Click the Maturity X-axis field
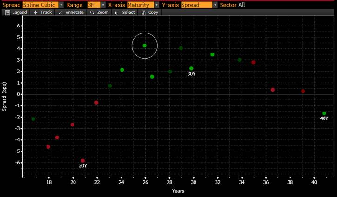The width and height of the screenshot is (337, 197). 141,5
